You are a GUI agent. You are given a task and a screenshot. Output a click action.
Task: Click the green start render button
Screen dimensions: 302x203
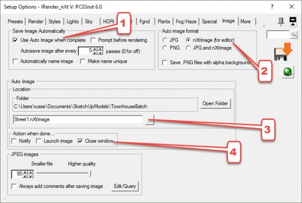288,72
